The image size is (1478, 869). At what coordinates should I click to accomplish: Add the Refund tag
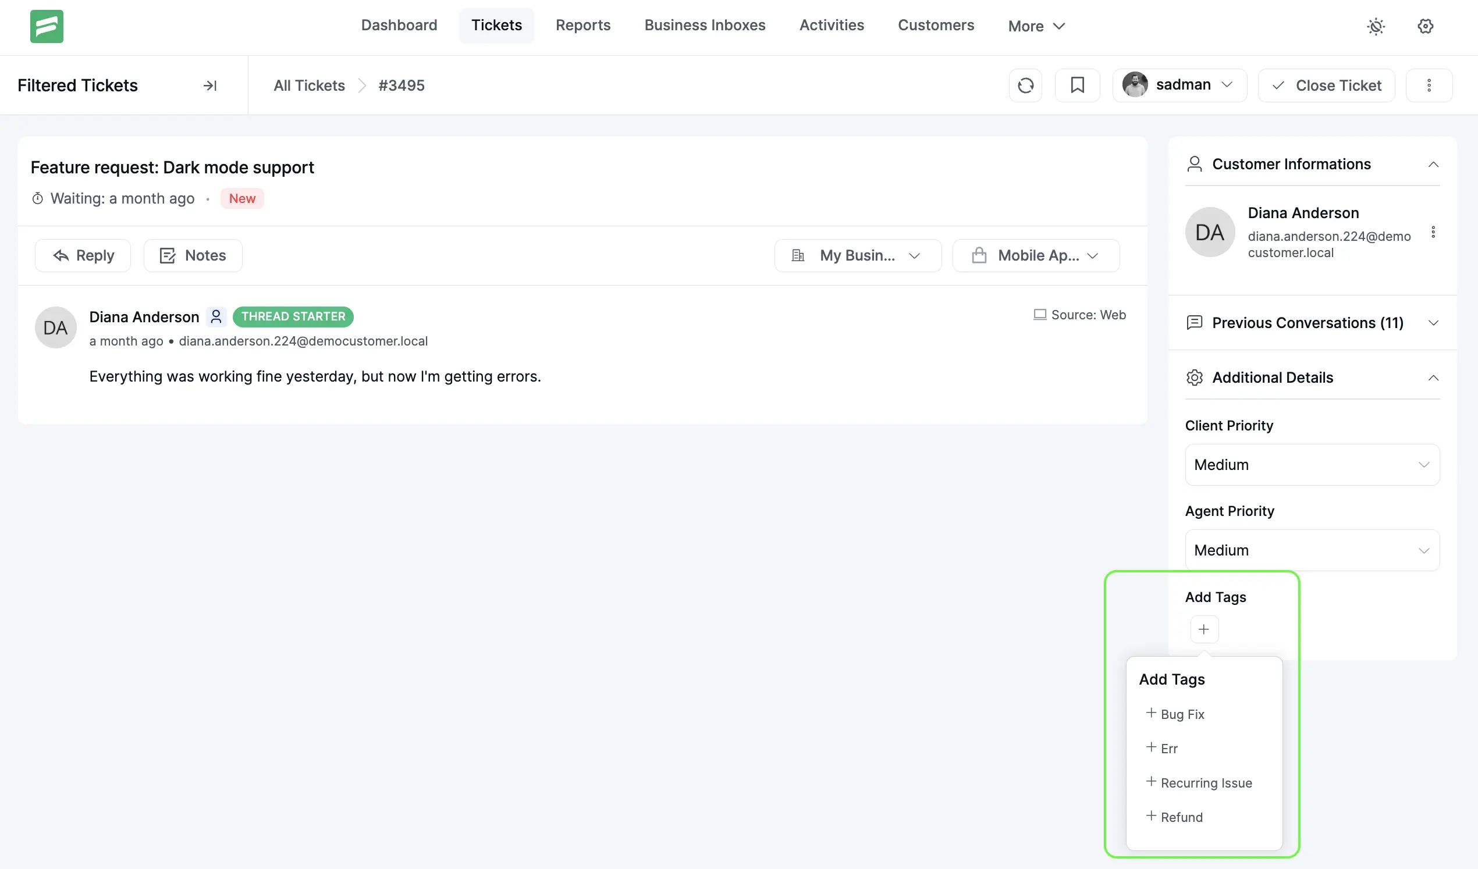[x=1174, y=817]
